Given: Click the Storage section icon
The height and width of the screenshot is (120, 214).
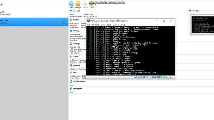Looking at the screenshot, I should pyautogui.click(x=71, y=44).
